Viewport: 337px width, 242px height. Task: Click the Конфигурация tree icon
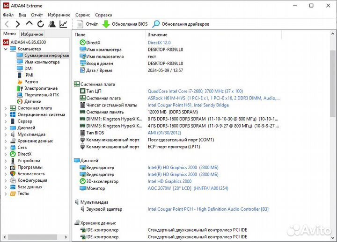coord(13,180)
